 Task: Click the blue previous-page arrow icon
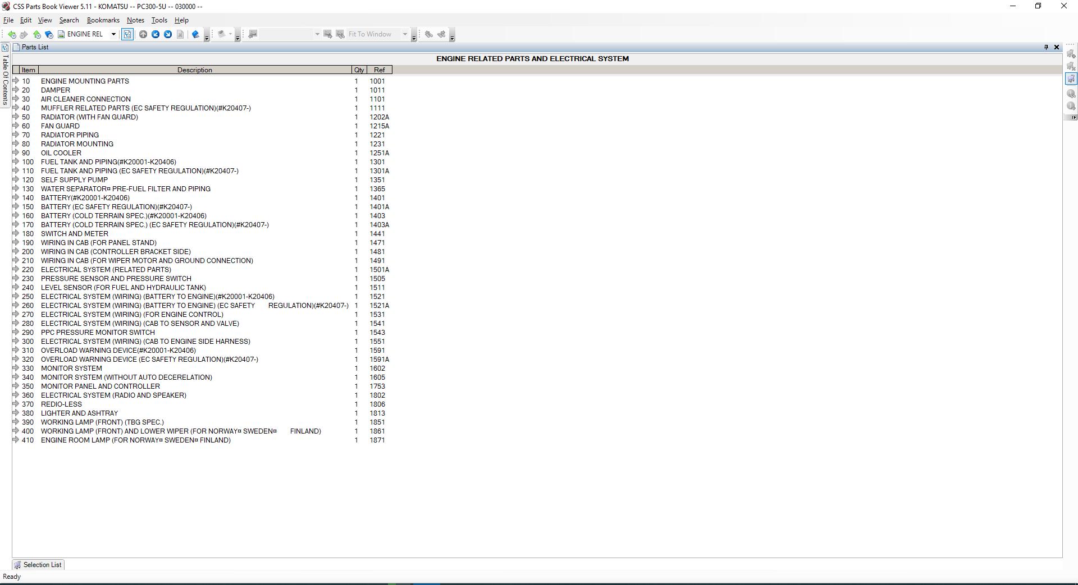click(x=156, y=34)
